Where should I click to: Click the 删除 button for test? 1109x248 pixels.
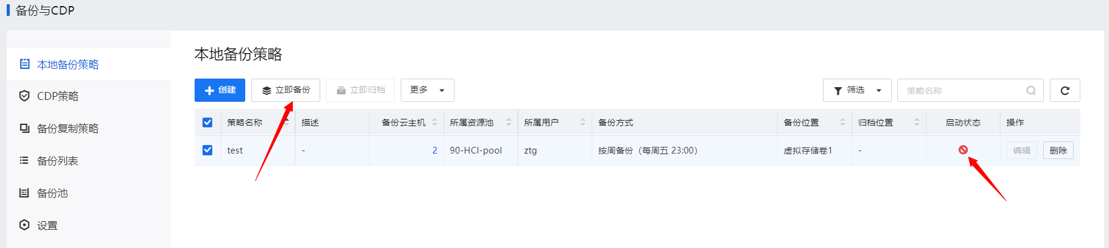[1058, 151]
